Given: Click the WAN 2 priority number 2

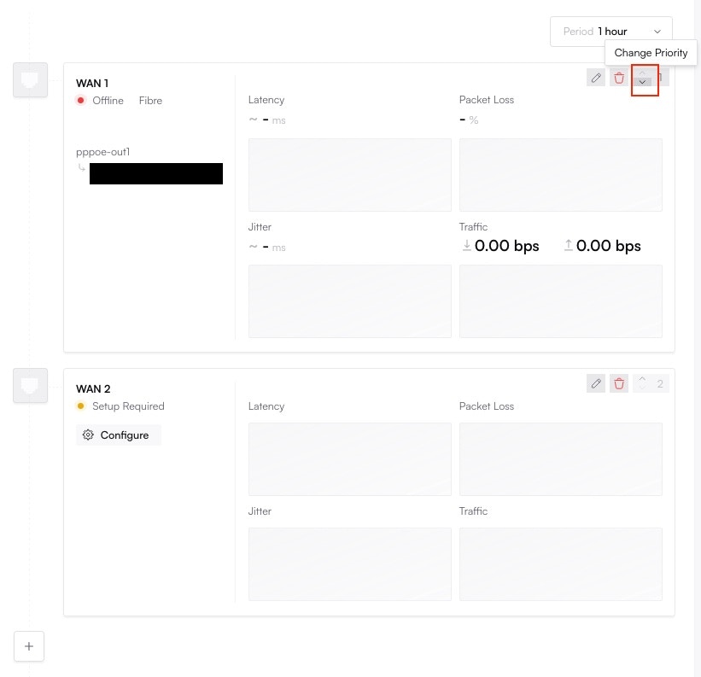Looking at the screenshot, I should click(660, 383).
